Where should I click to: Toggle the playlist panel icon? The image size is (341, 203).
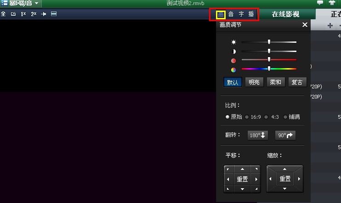point(54,14)
